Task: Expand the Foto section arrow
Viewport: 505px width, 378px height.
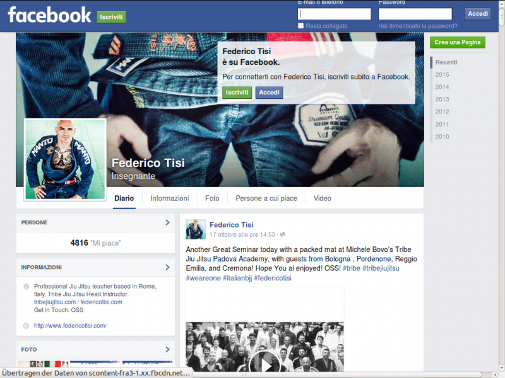Action: point(167,349)
